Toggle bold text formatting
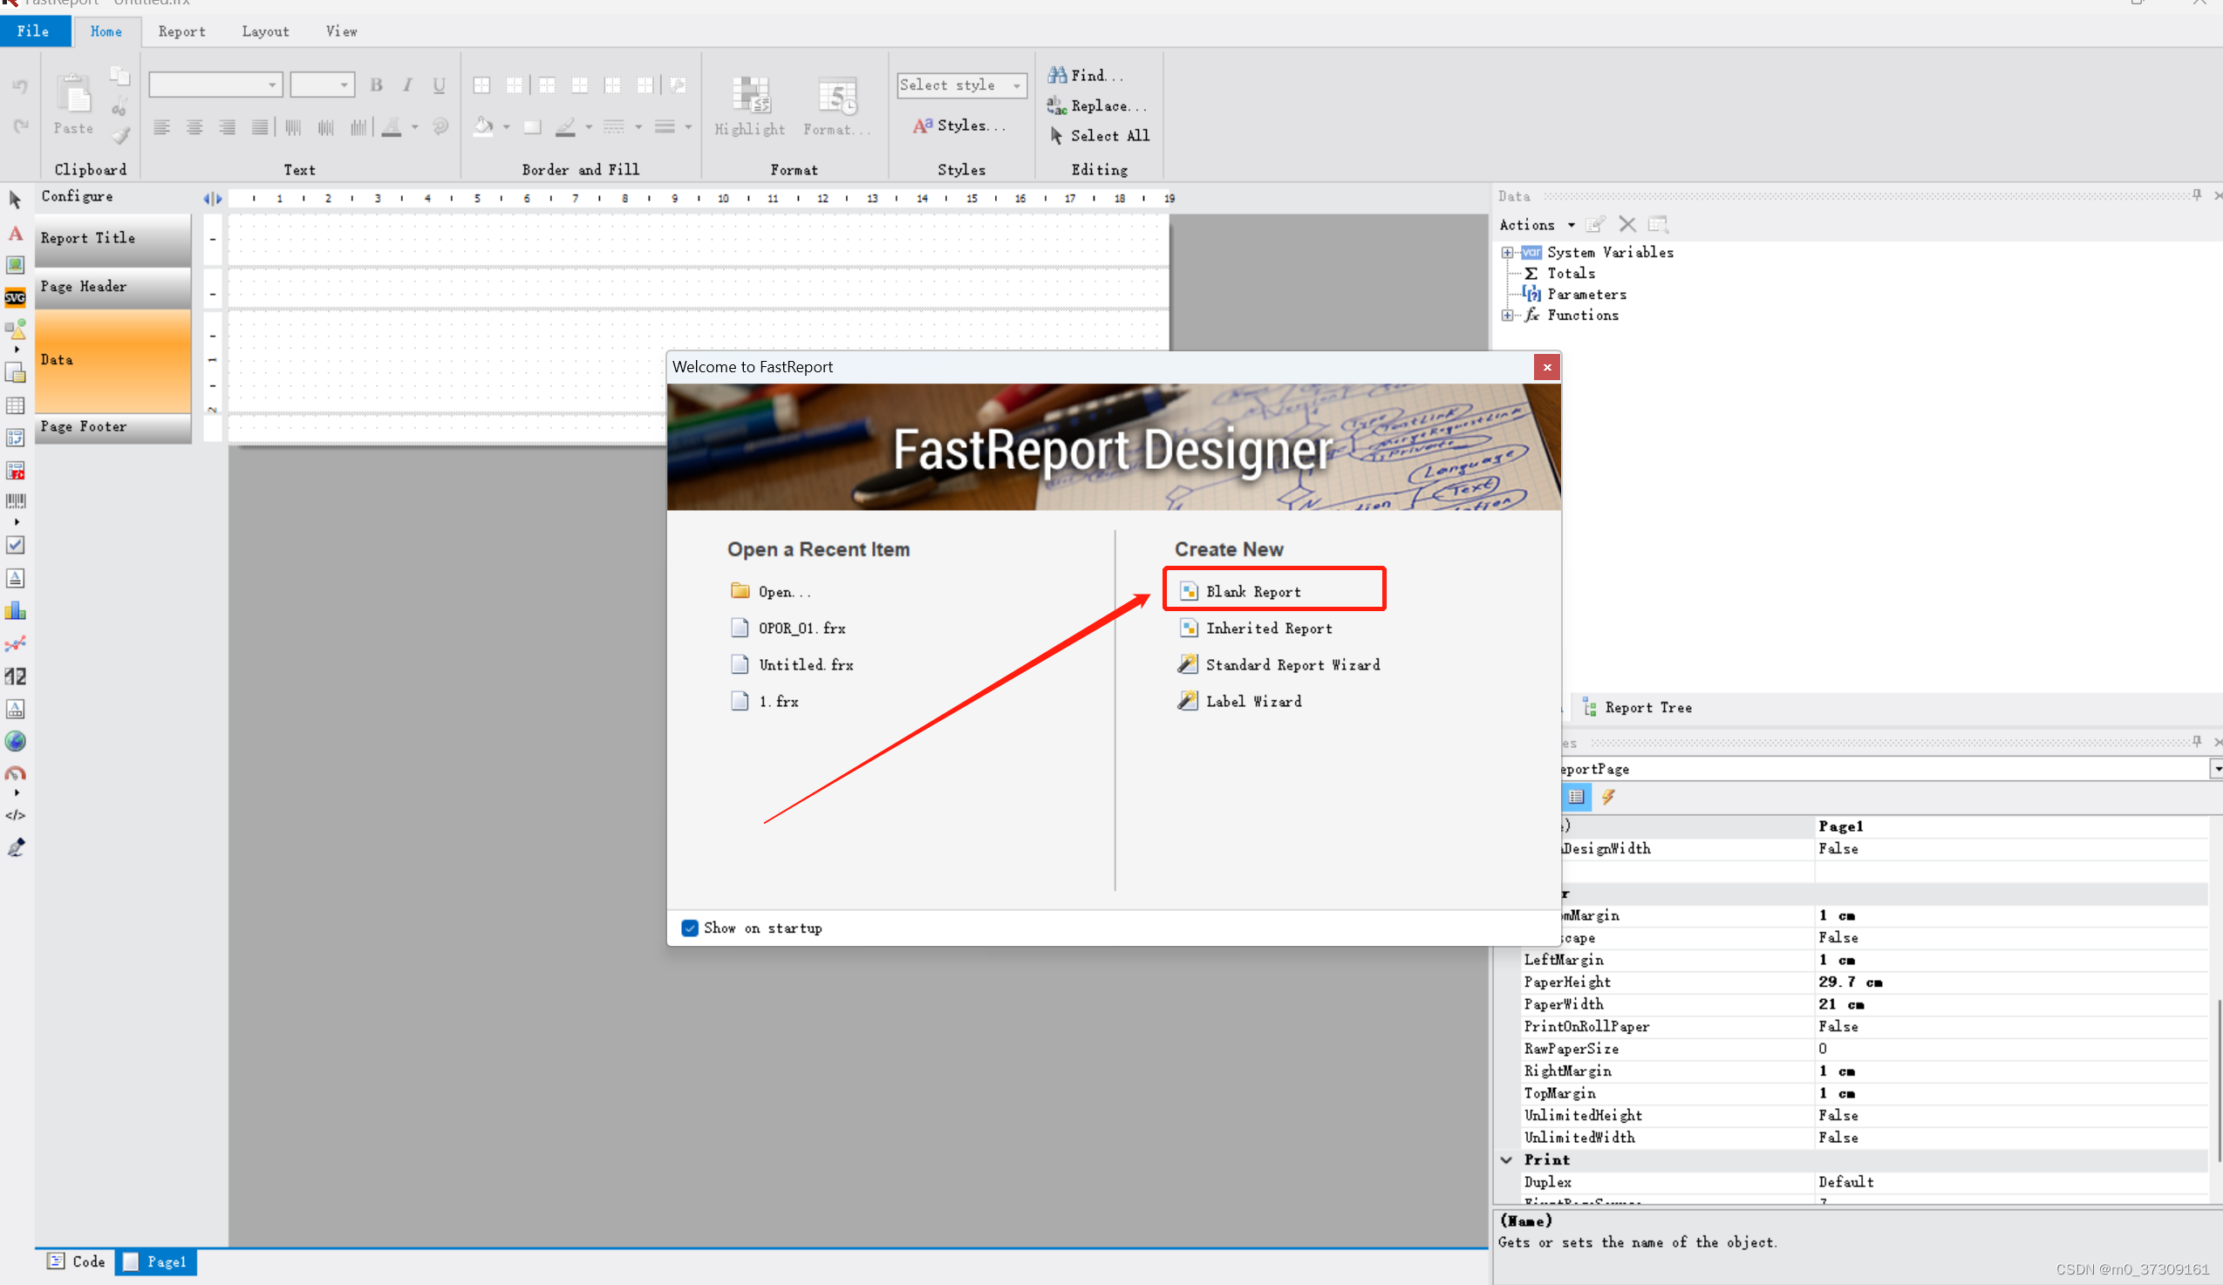 (x=377, y=85)
